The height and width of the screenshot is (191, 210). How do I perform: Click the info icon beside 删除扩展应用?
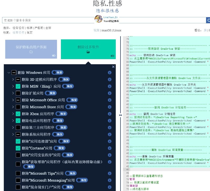pos(109,93)
